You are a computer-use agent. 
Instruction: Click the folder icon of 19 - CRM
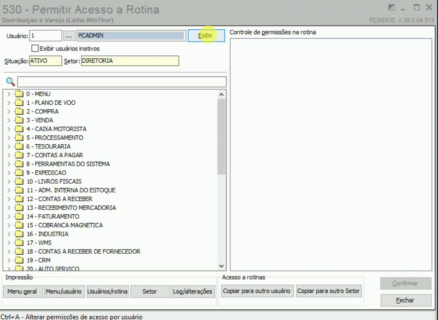tap(19, 260)
